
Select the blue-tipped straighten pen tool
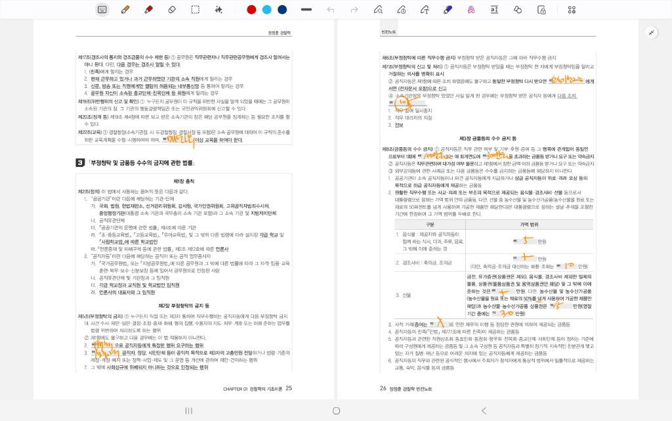click(448, 10)
